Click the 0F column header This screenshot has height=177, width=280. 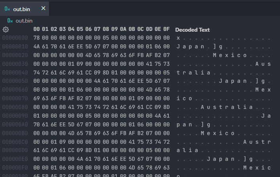click(166, 30)
